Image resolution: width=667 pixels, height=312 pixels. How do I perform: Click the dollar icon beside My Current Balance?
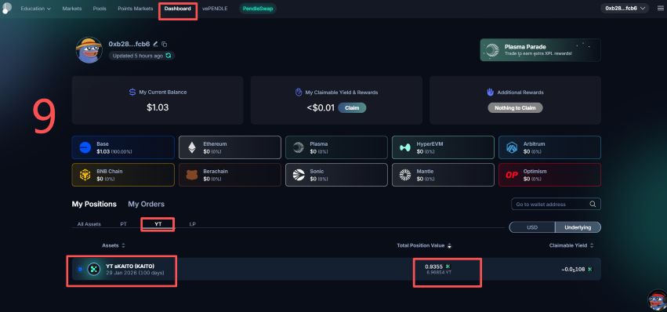[132, 92]
